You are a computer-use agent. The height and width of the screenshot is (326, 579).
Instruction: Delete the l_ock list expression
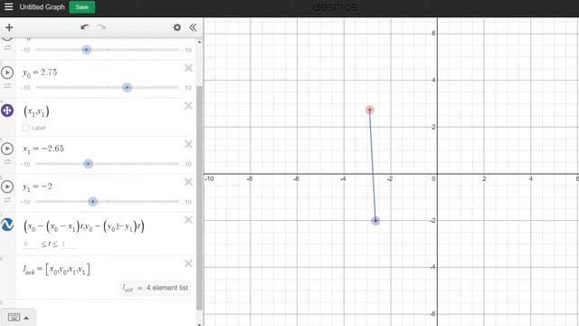coord(189,264)
